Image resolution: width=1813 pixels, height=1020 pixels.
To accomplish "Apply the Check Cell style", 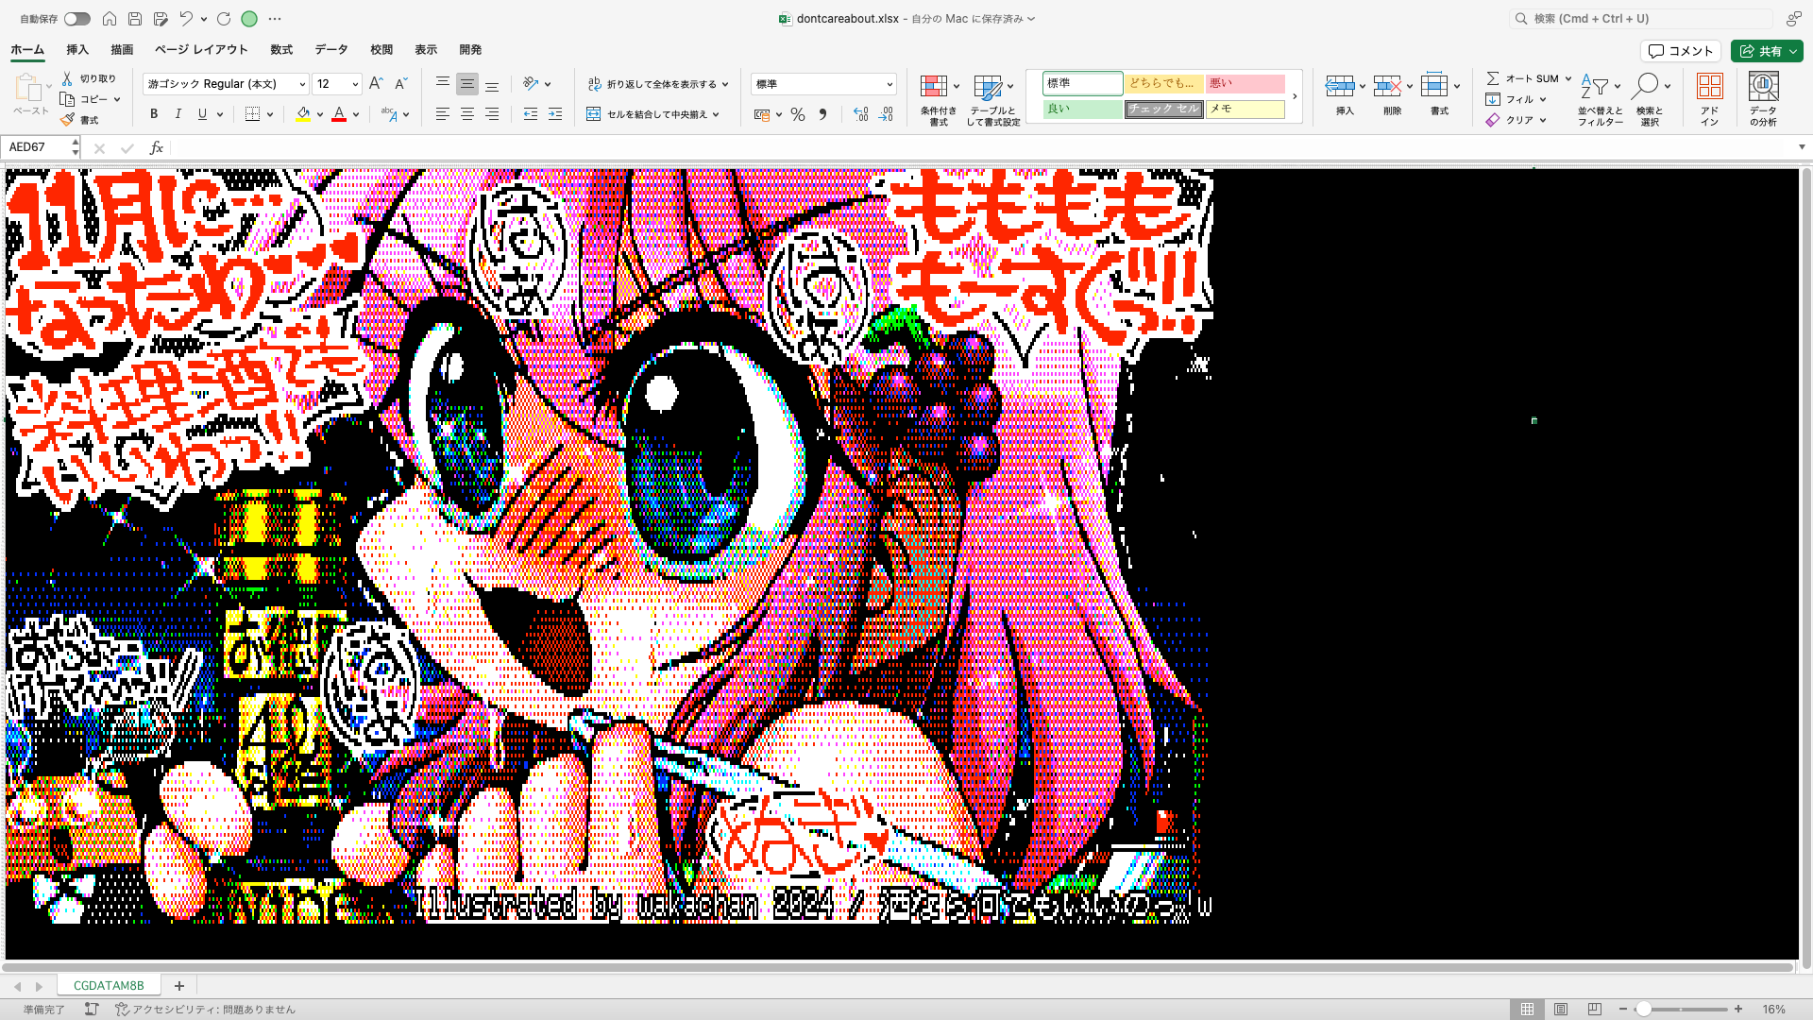I will [1163, 110].
